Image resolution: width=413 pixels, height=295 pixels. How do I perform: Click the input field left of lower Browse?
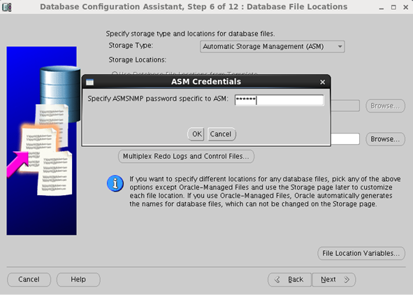[345, 139]
